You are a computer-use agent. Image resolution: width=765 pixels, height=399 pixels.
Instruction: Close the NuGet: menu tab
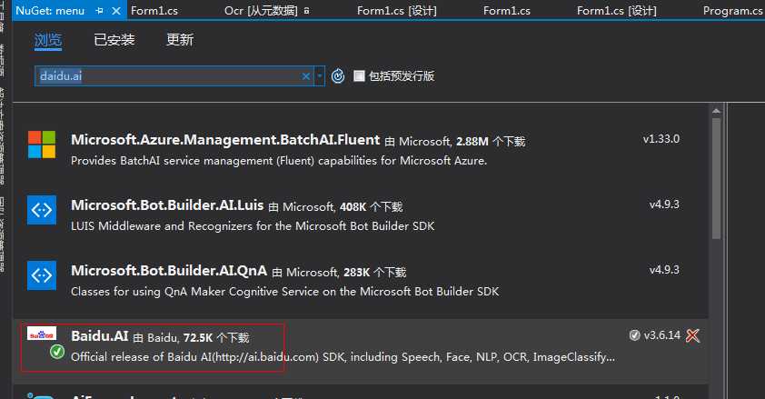coord(116,11)
